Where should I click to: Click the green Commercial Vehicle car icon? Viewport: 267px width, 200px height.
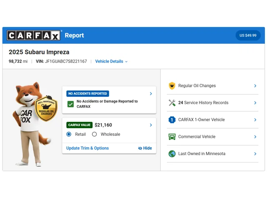172,137
